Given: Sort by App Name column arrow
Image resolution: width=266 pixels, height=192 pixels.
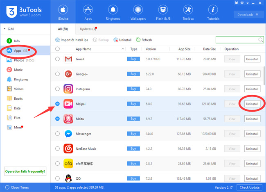Looking at the screenshot, I should (x=123, y=49).
